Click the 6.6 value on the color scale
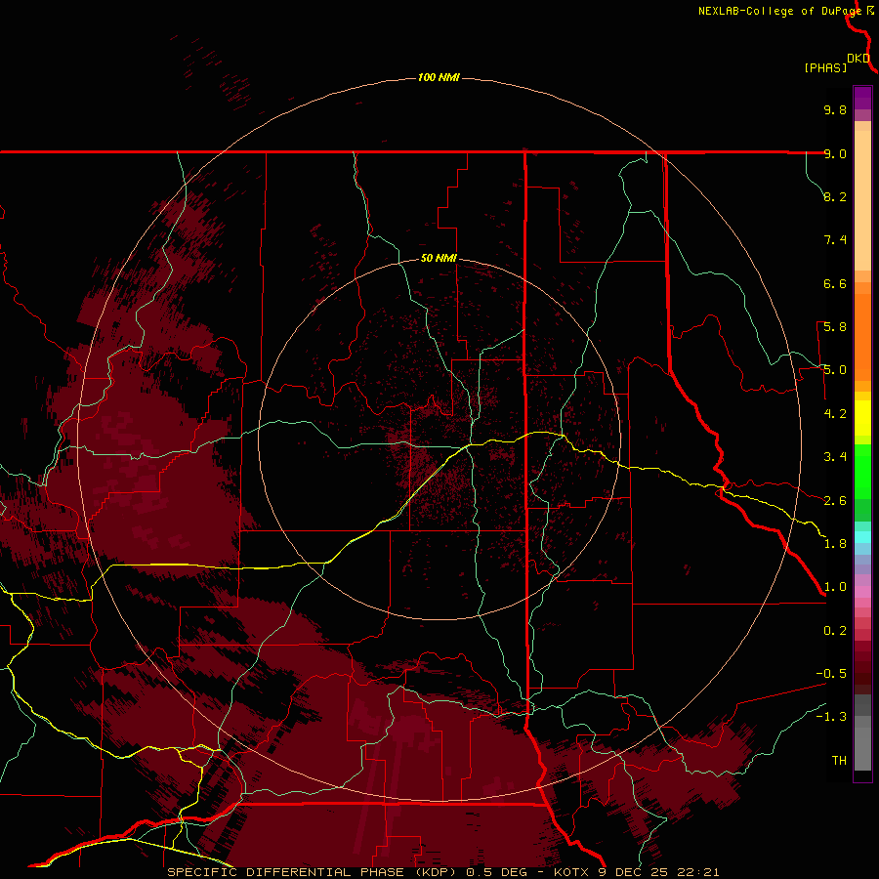This screenshot has height=879, width=879. pyautogui.click(x=835, y=283)
